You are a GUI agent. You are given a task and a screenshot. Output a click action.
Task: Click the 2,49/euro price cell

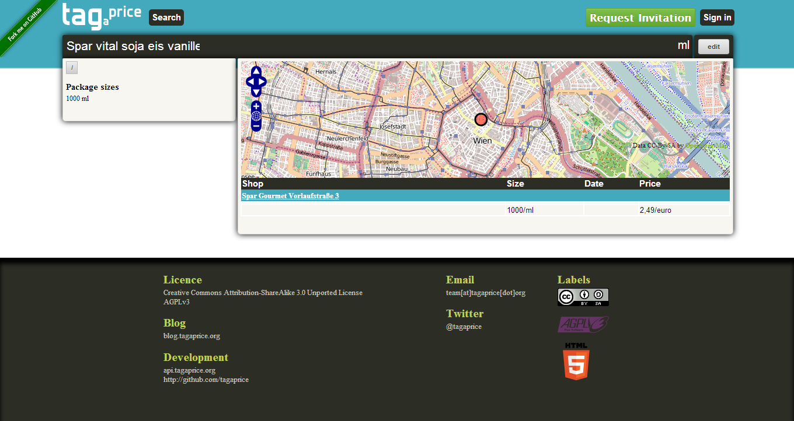(x=684, y=210)
